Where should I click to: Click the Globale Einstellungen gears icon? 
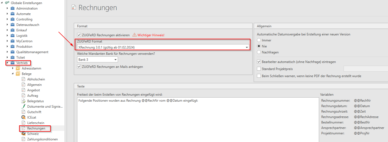[x=7, y=3]
